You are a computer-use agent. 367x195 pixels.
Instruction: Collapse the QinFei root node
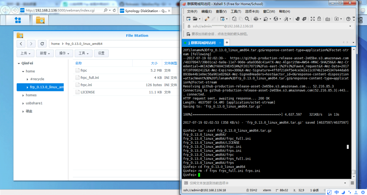coord(19,63)
